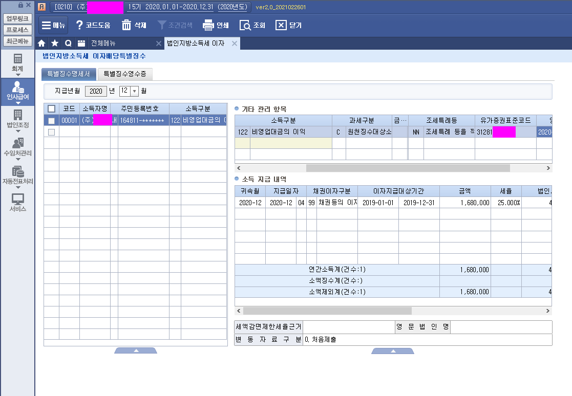Click the 영문법인명 input field
This screenshot has width=572, height=396.
501,327
